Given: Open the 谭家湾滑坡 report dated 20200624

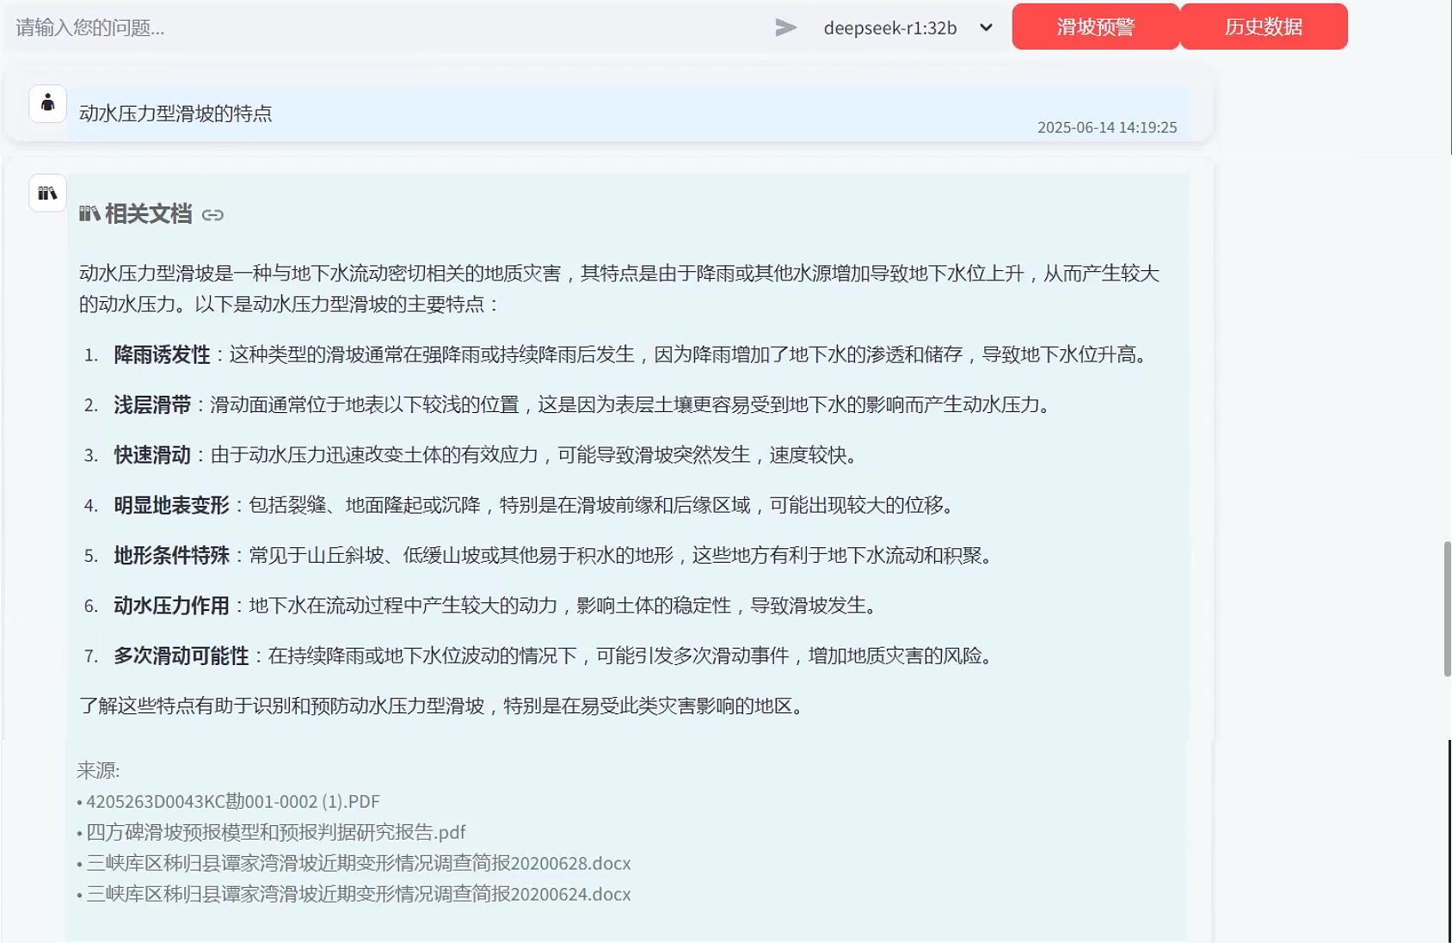Looking at the screenshot, I should pos(358,895).
